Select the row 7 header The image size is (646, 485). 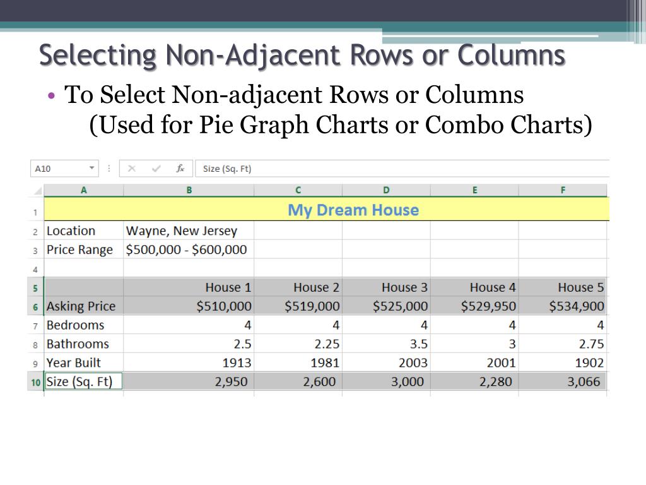(x=36, y=326)
